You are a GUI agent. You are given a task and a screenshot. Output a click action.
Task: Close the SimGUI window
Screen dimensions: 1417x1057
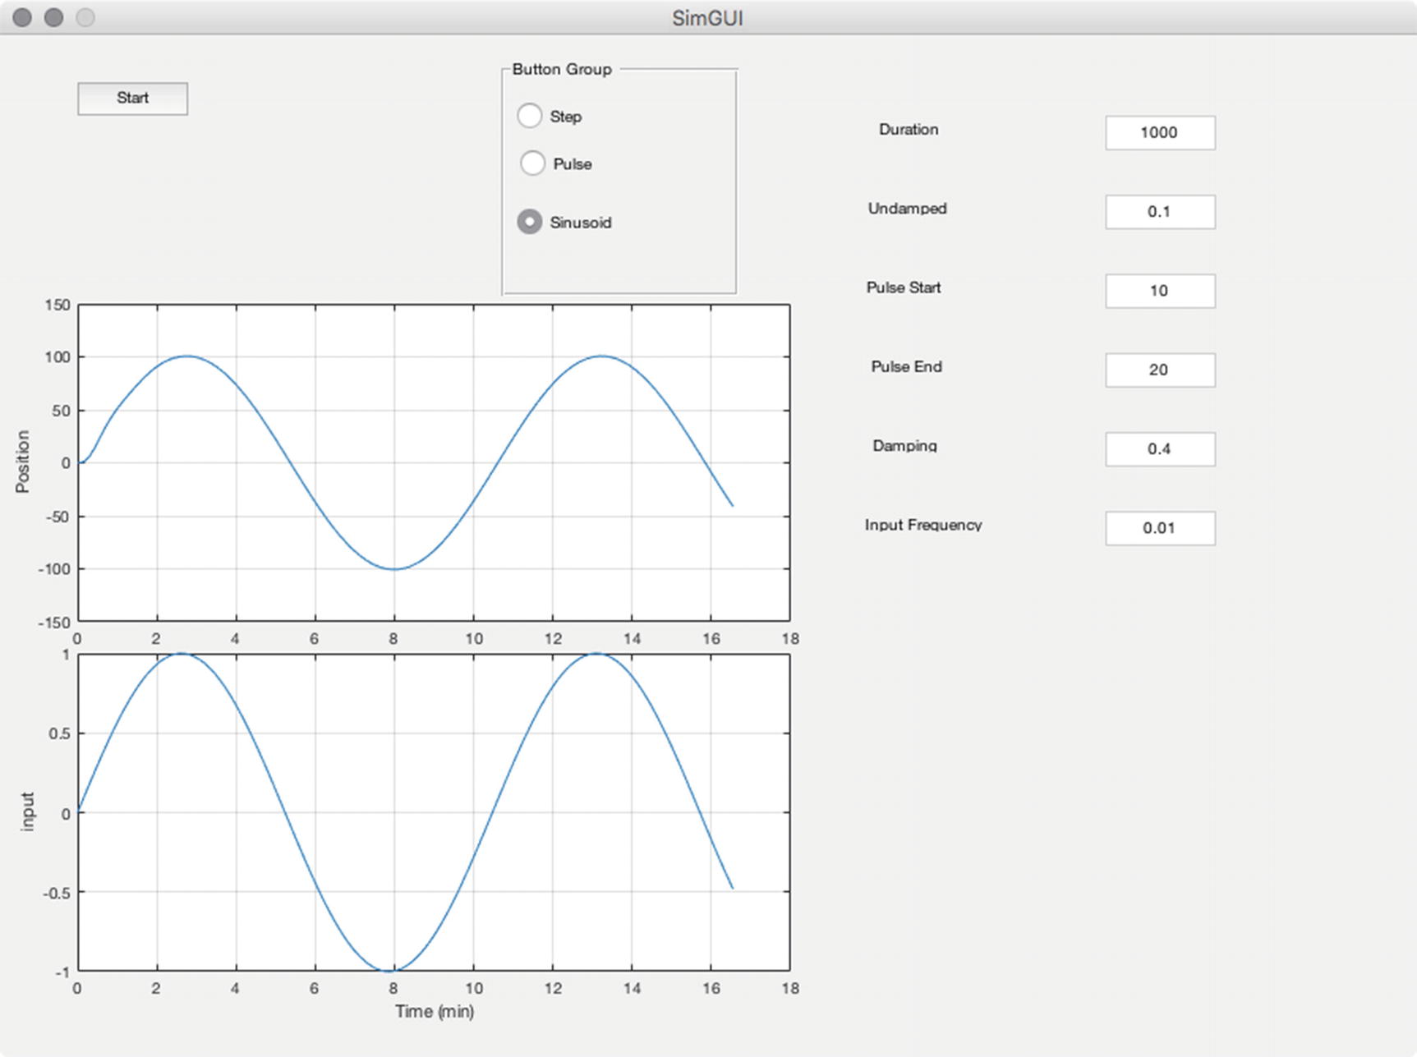pyautogui.click(x=22, y=17)
